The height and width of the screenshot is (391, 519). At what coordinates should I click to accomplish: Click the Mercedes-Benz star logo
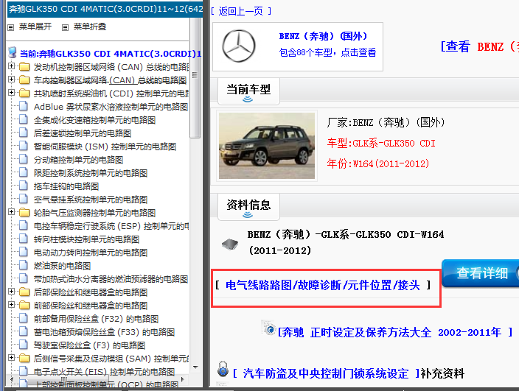coord(239,46)
